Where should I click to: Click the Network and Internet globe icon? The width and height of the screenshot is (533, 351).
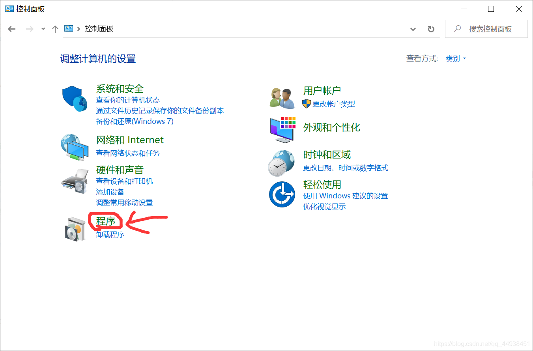point(75,147)
